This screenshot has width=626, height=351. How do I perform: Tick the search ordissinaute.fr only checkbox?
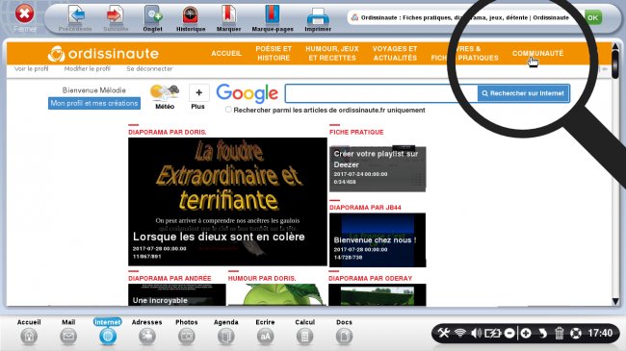228,110
